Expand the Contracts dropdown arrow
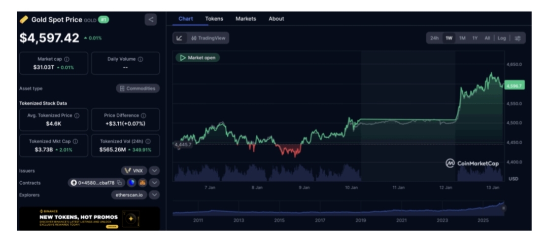This screenshot has width=548, height=247. click(155, 183)
